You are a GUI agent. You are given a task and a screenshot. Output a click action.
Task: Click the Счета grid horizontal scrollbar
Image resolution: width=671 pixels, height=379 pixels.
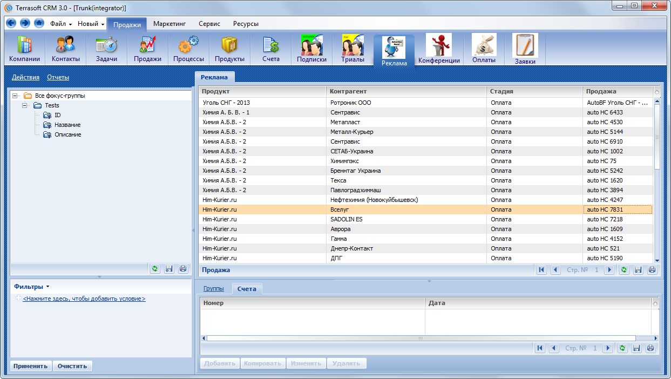421,338
